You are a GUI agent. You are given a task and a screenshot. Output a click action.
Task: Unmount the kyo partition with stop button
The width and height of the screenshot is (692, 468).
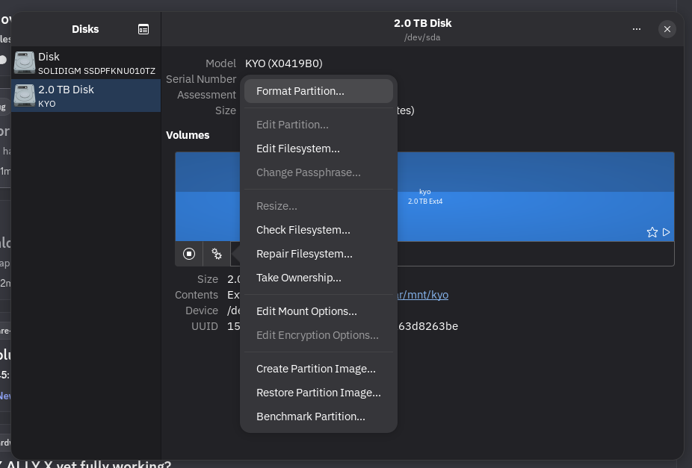pos(189,254)
